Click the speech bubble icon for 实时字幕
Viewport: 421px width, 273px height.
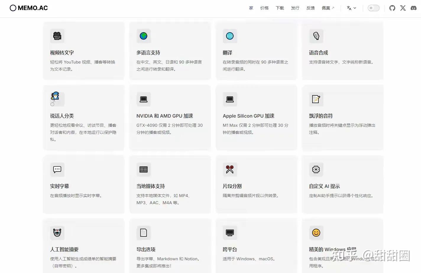(x=57, y=170)
